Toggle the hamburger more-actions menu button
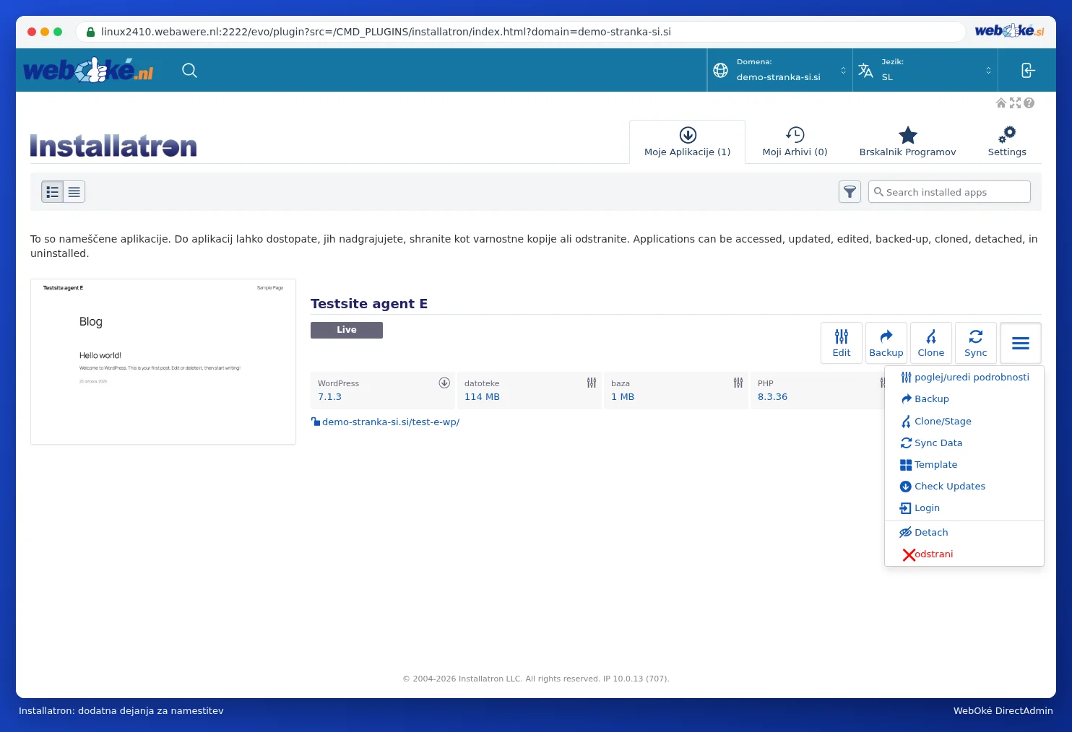 click(1020, 343)
